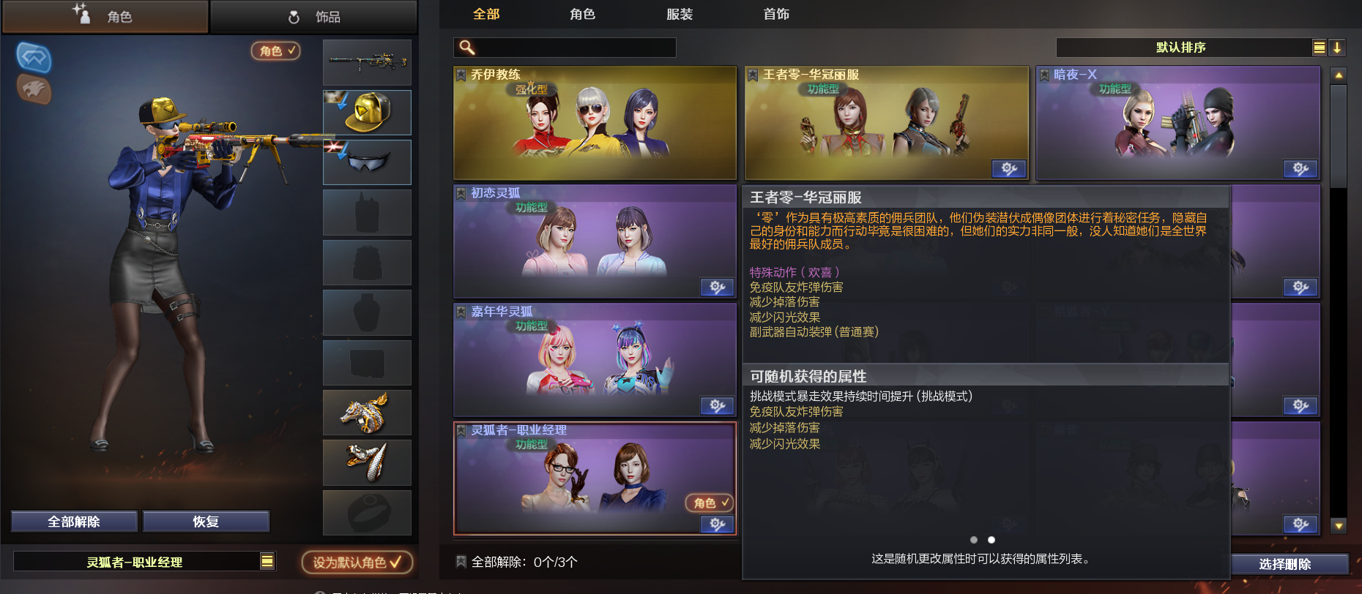This screenshot has height=594, width=1362.
Task: Click the brown wolf badge icon
Action: 34,89
